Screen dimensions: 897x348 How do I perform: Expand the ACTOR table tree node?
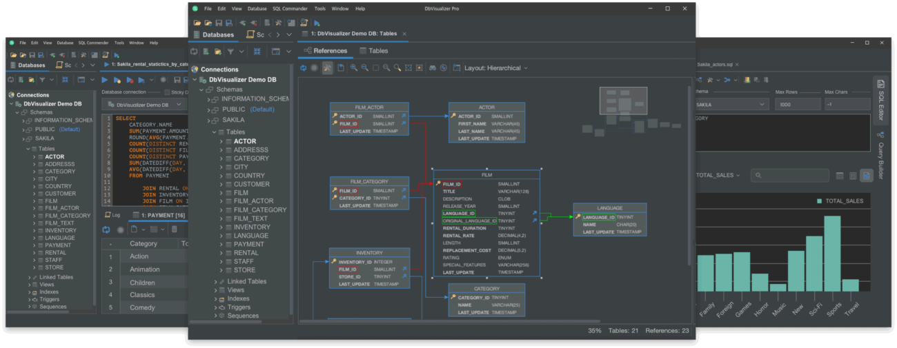tap(221, 141)
